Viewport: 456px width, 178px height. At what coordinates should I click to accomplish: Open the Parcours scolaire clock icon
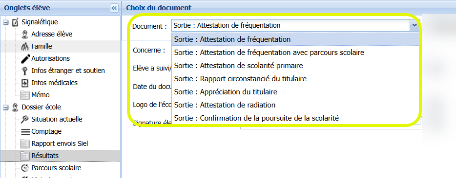25,168
